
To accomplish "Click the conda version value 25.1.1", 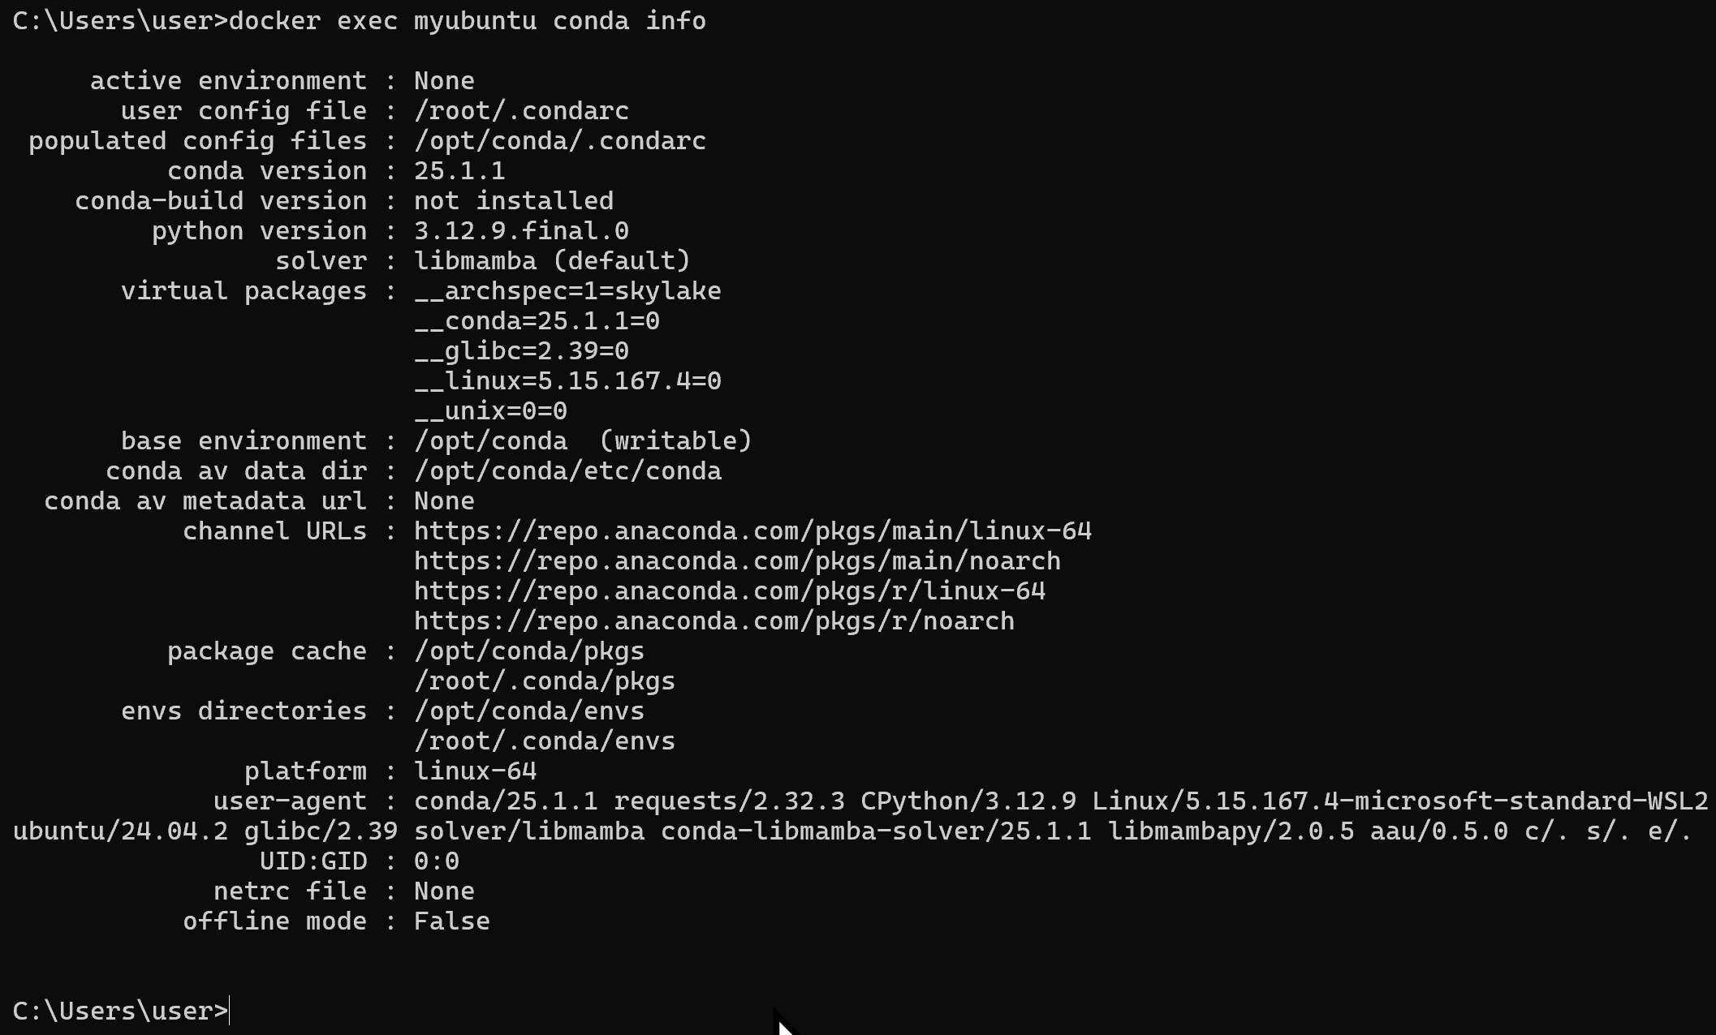I will point(459,171).
